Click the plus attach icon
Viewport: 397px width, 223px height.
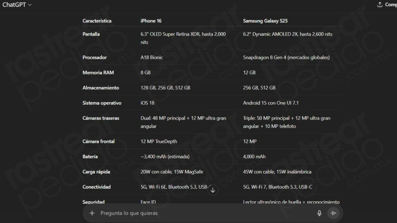coord(92,213)
